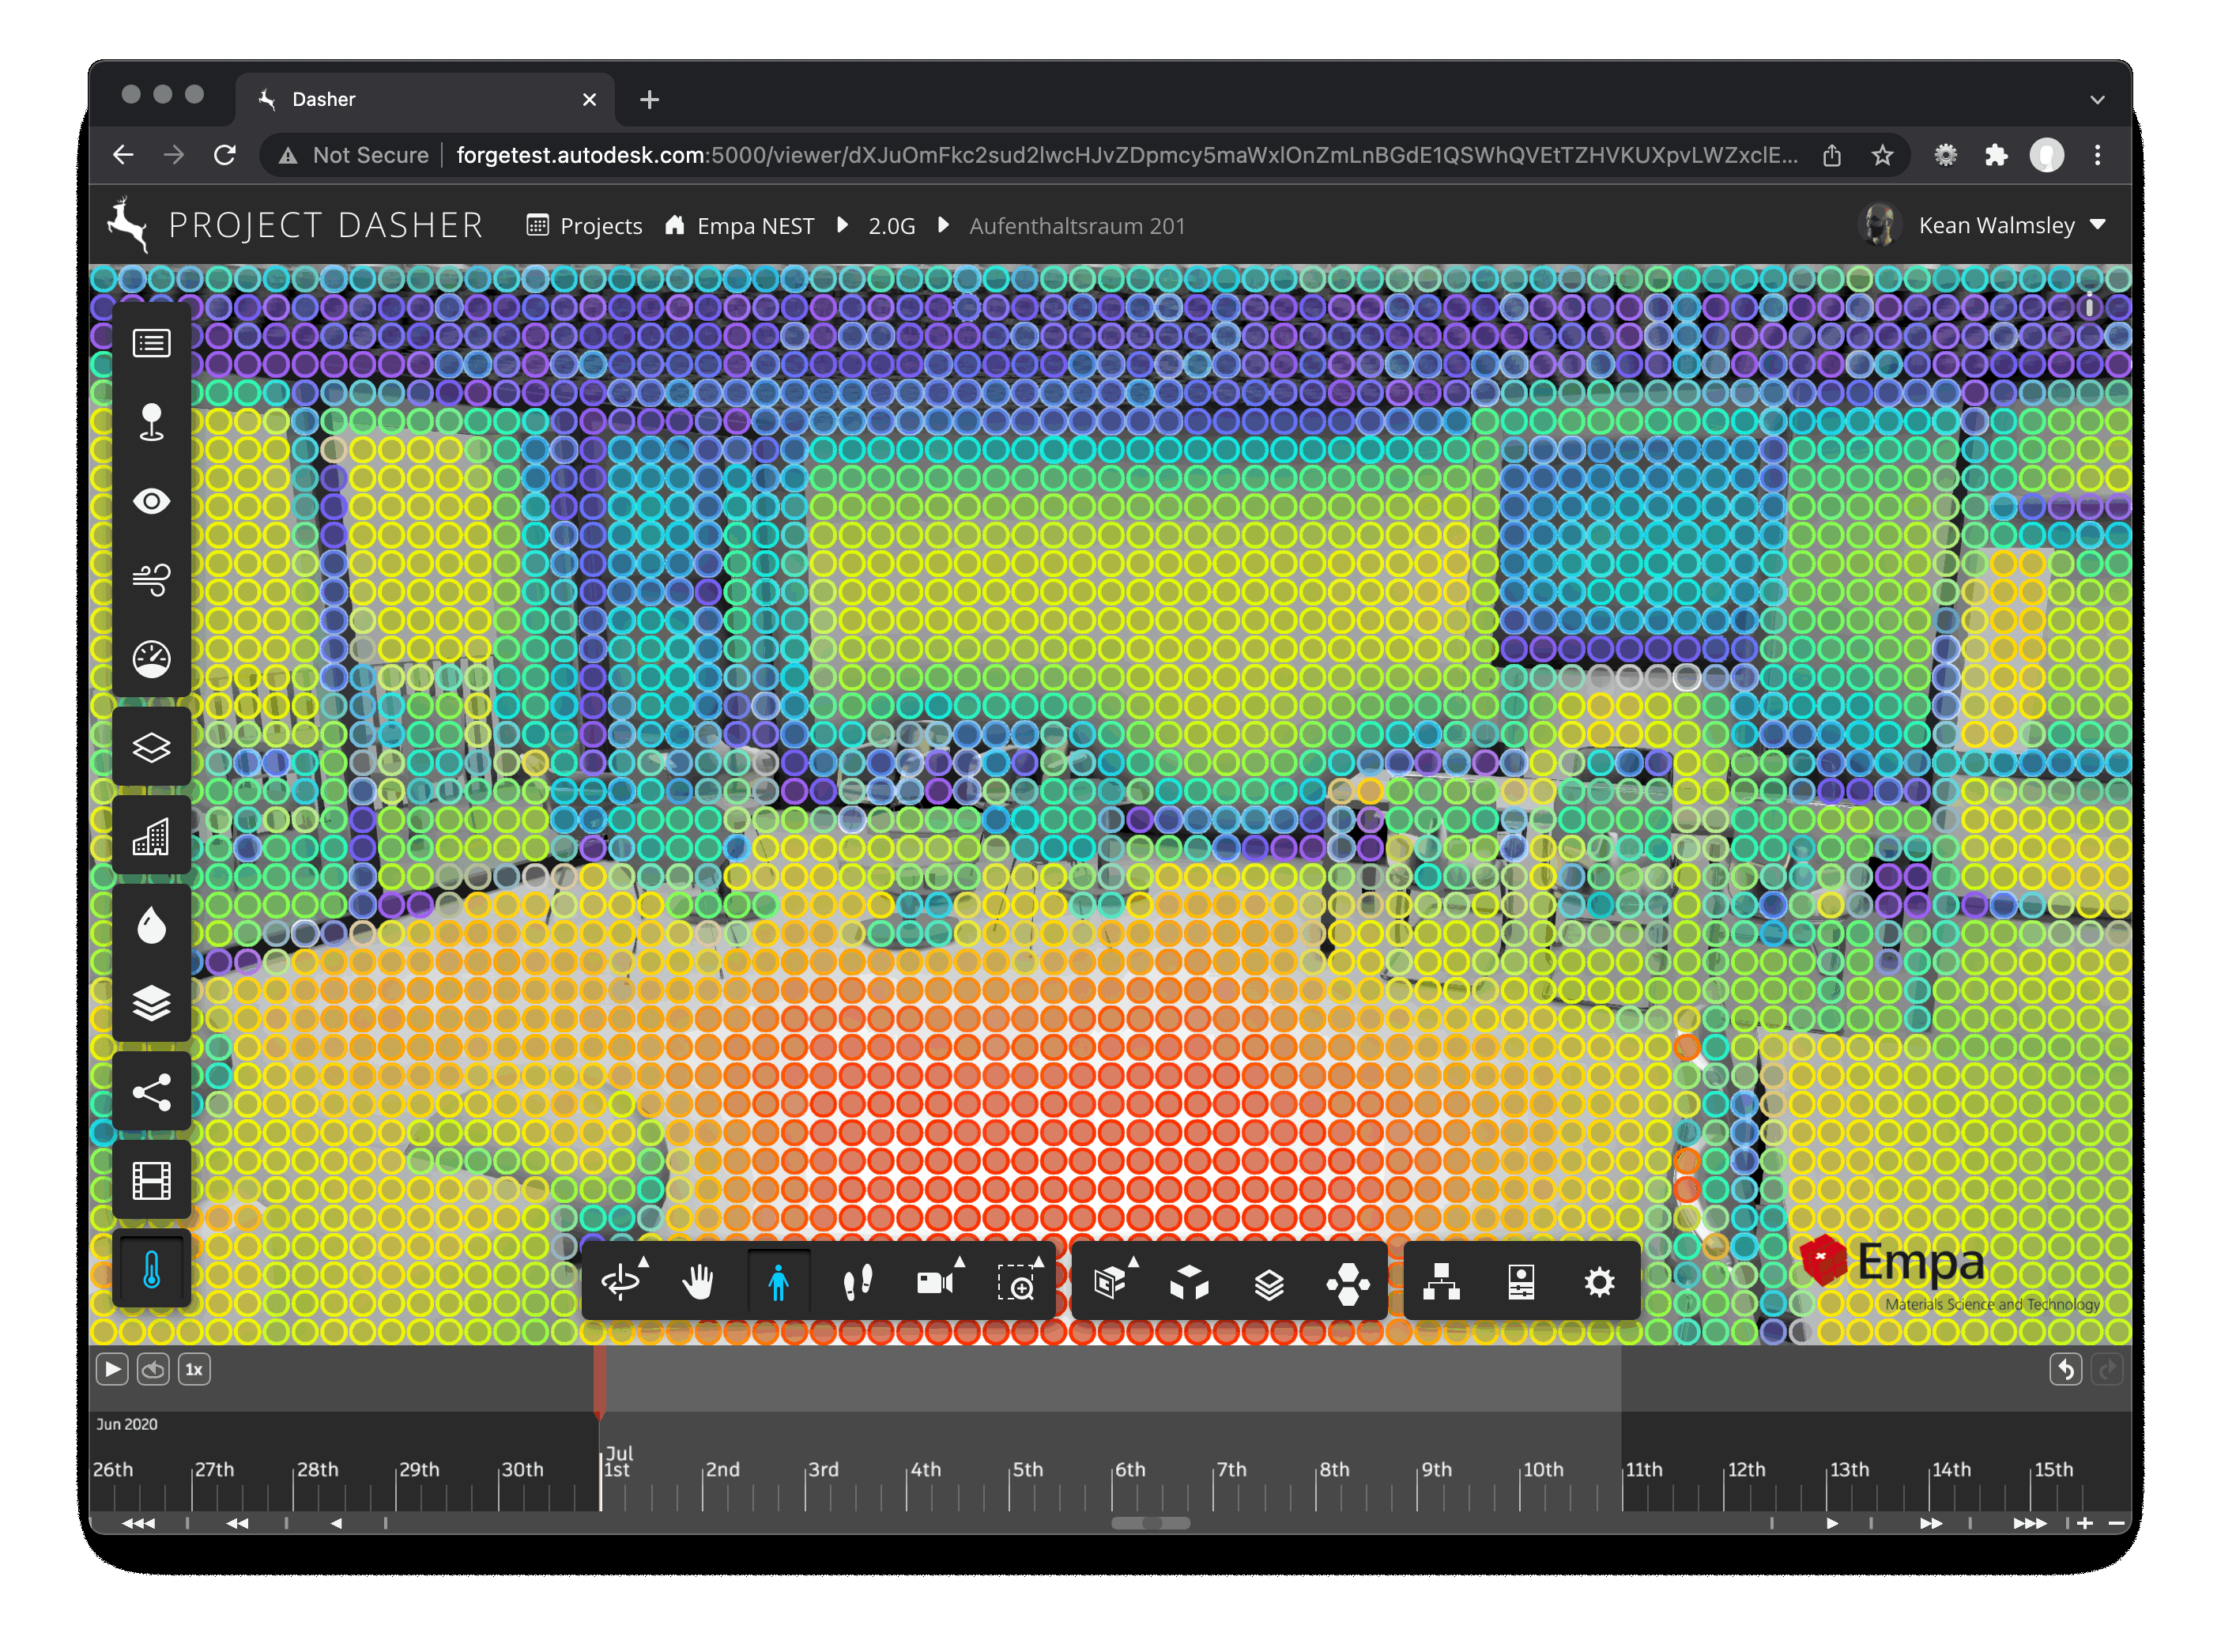The width and height of the screenshot is (2221, 1652).
Task: Open the Explode model tool
Action: [x=1189, y=1282]
